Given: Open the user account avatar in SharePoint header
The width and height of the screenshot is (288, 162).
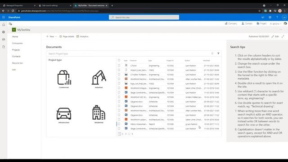Looking at the screenshot, I should 284,17.
